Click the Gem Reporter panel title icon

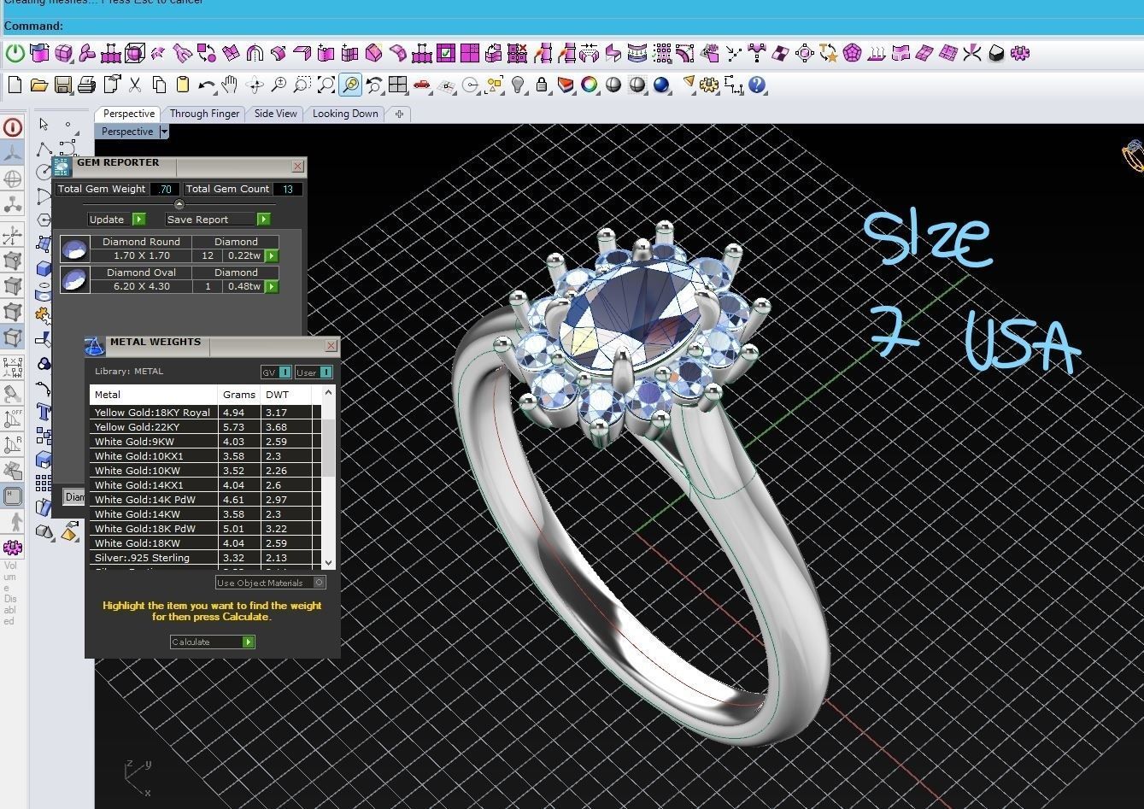pos(62,166)
